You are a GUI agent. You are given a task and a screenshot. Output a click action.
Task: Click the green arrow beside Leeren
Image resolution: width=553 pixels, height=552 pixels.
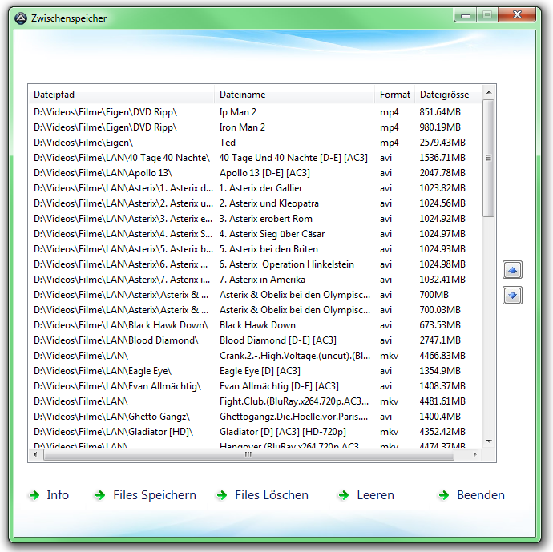tap(344, 496)
